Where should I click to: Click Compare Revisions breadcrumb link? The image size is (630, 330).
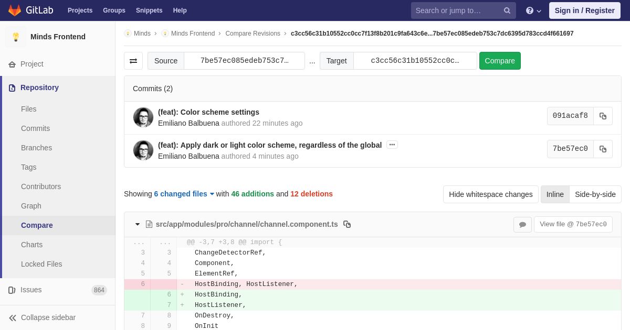253,34
